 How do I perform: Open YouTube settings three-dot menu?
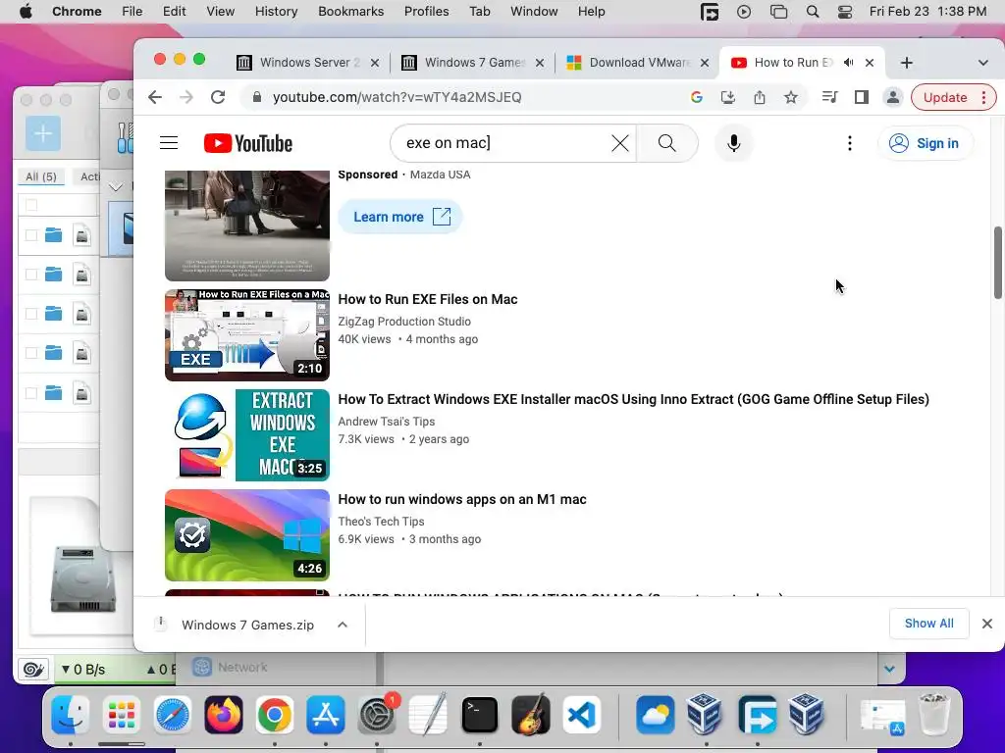coord(850,143)
